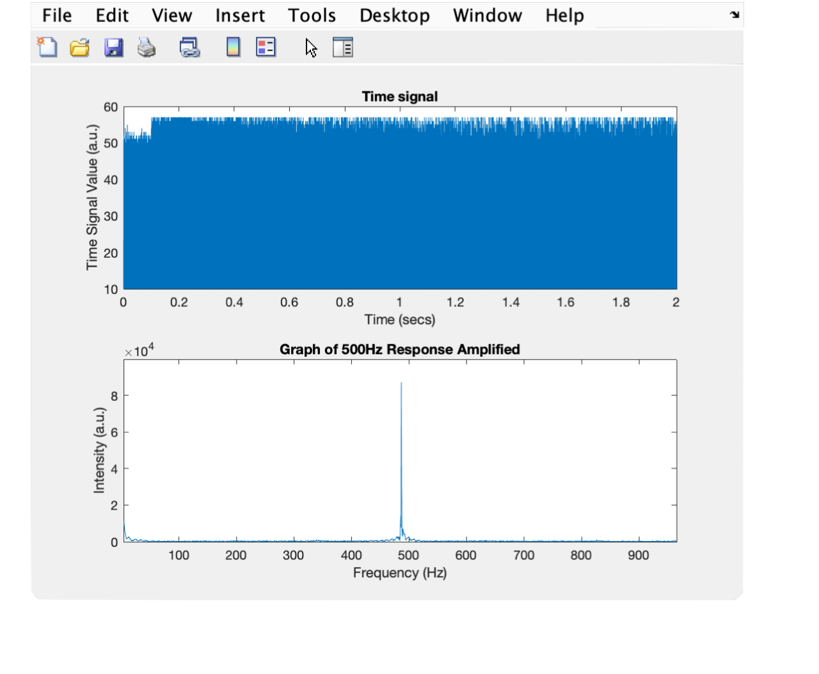819x674 pixels.
Task: Open the Help menu
Action: click(x=564, y=15)
